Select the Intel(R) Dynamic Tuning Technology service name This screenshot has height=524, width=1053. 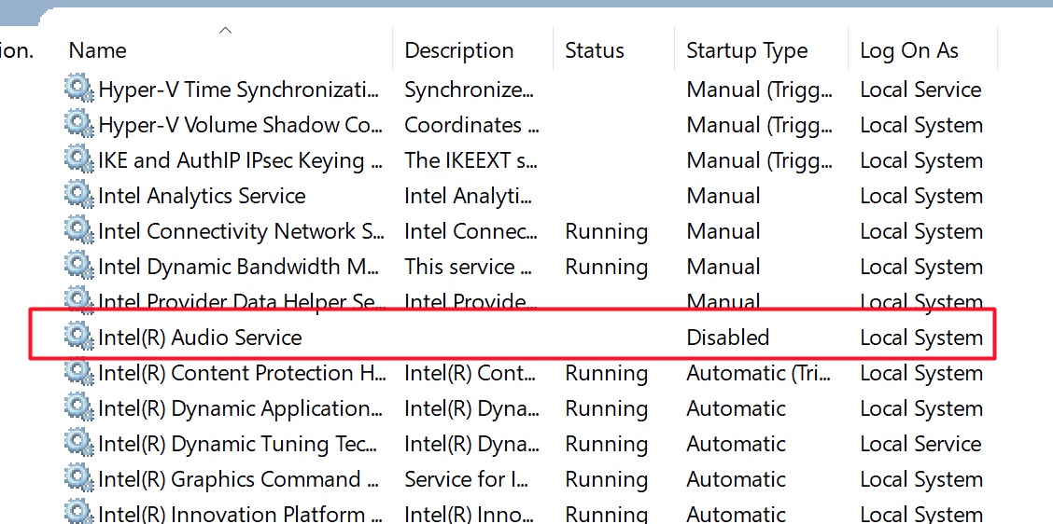(238, 445)
